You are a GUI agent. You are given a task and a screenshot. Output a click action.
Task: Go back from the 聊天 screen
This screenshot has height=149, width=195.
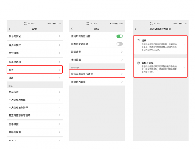click(x=72, y=29)
